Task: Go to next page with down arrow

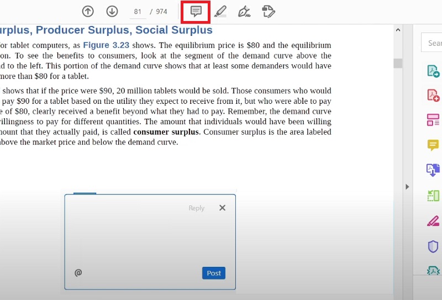Action: (112, 12)
